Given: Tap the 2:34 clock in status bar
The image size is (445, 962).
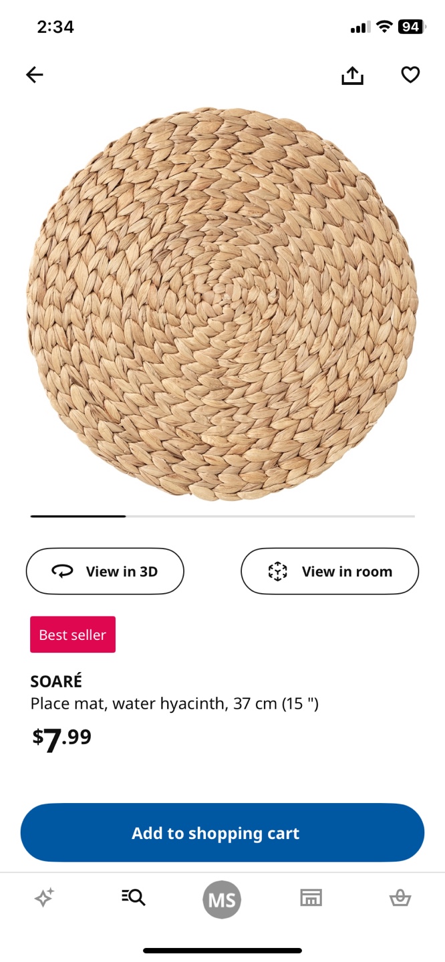Looking at the screenshot, I should point(55,27).
